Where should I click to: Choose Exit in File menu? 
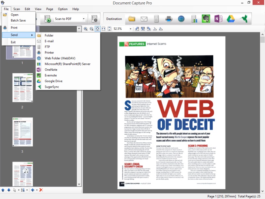click(x=19, y=42)
